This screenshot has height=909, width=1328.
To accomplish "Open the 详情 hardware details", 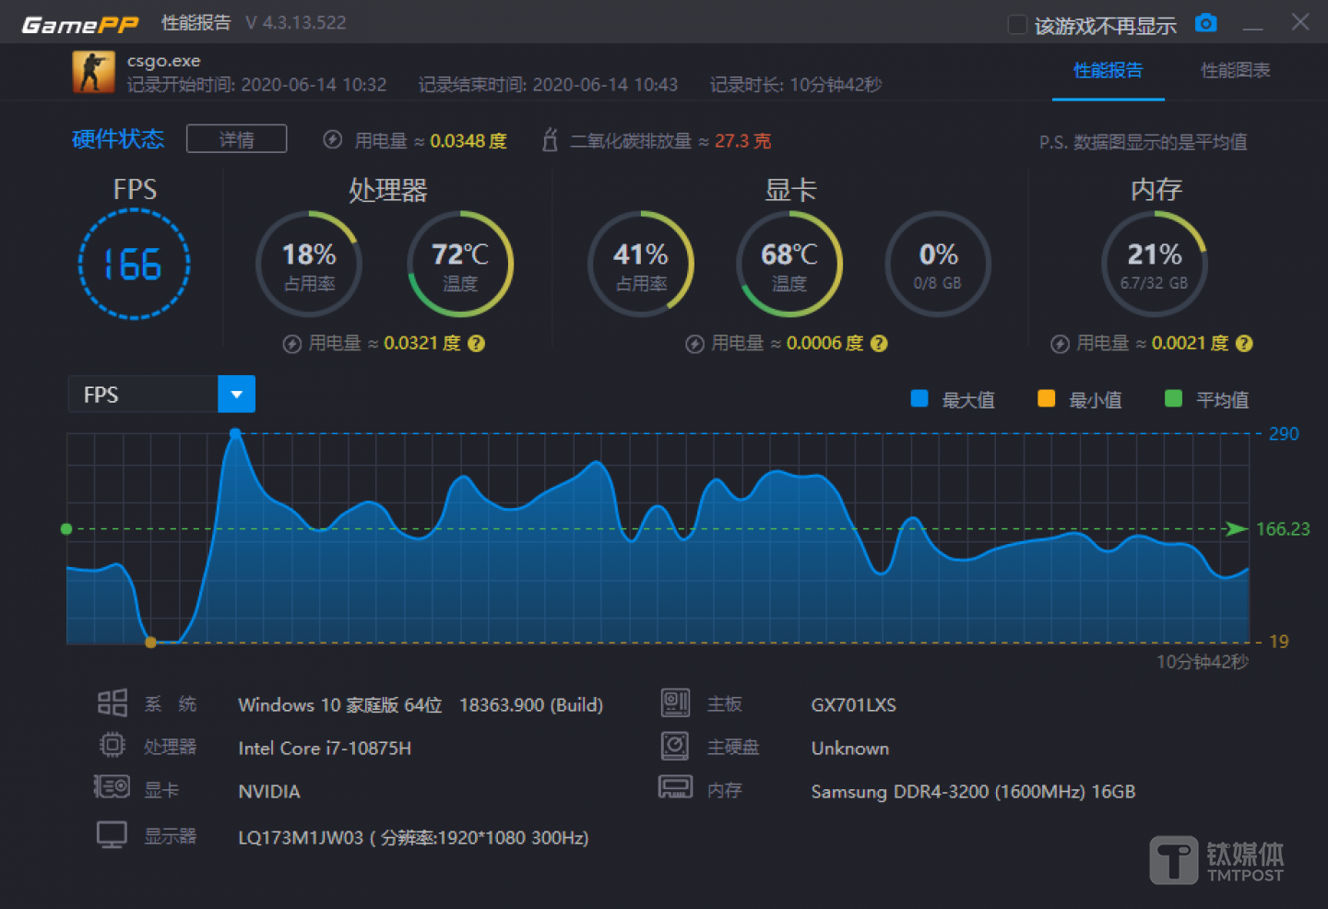I will click(x=236, y=138).
